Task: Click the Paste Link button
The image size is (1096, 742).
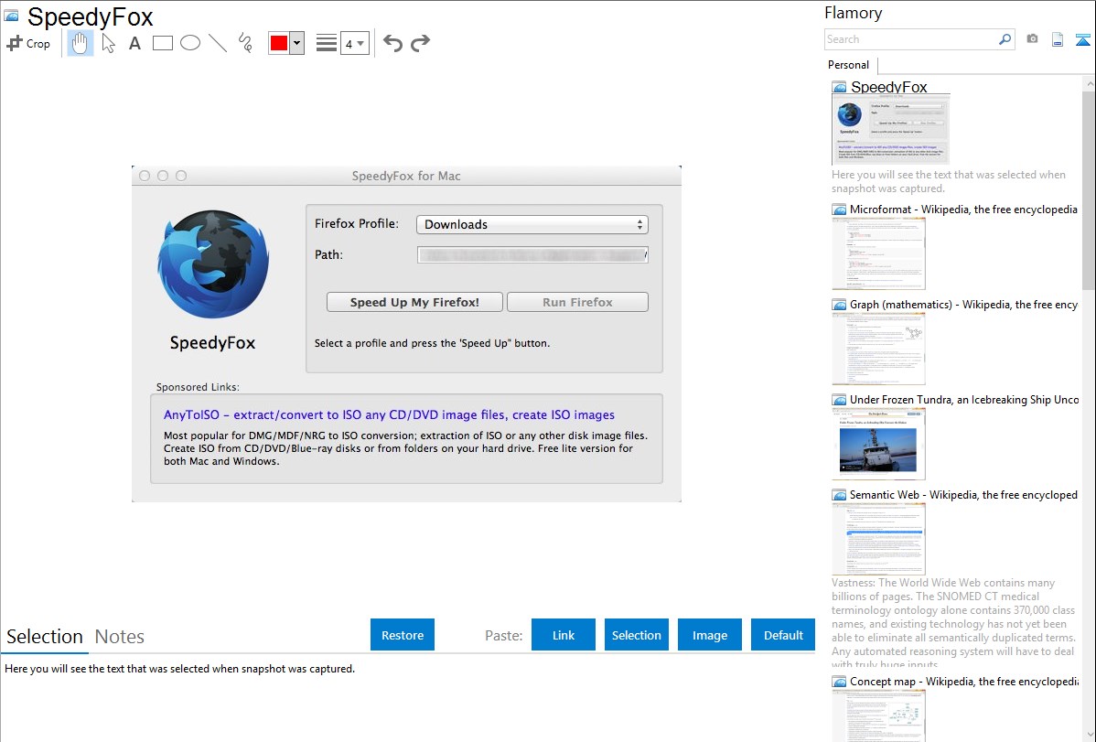Action: 564,635
